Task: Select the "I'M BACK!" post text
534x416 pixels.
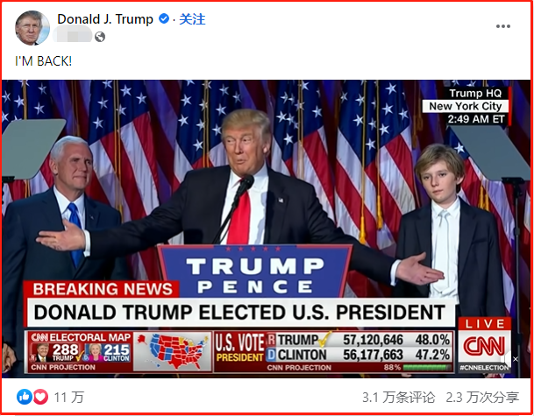Action: coord(44,61)
